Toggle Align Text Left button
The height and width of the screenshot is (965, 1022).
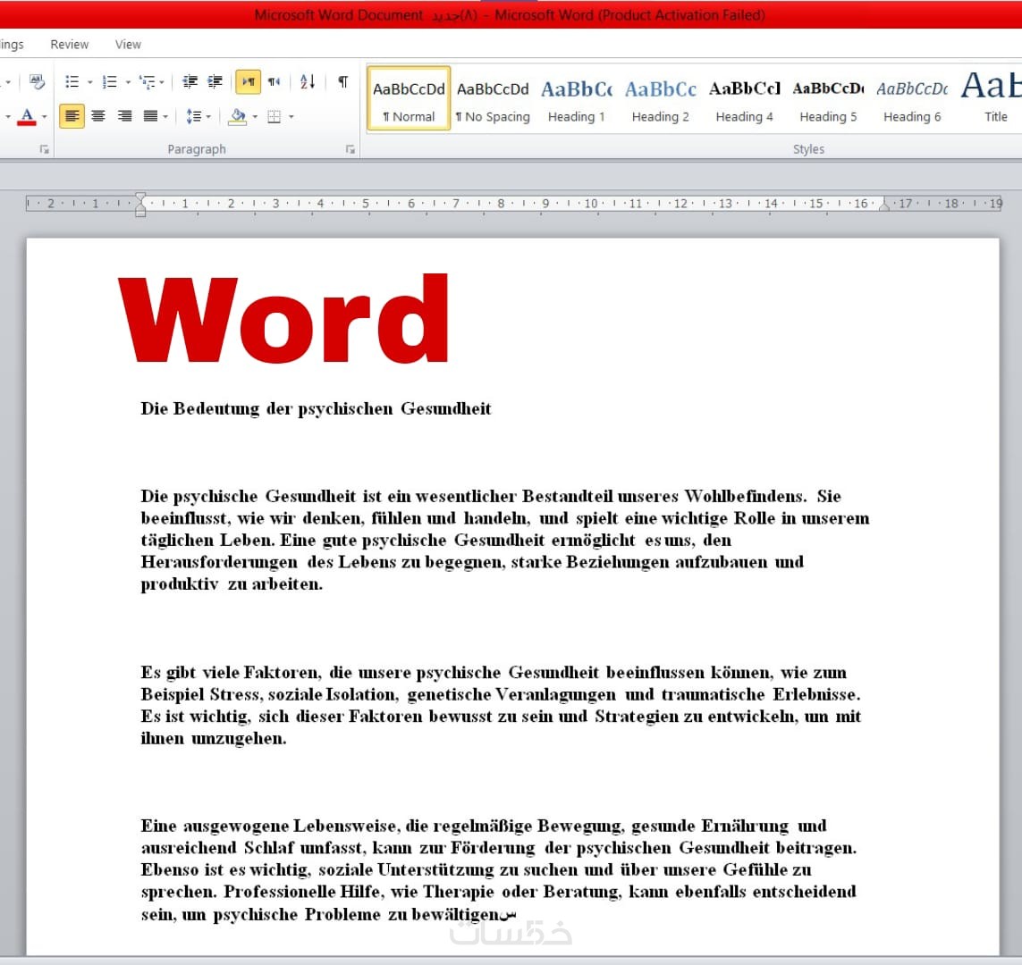[x=72, y=116]
